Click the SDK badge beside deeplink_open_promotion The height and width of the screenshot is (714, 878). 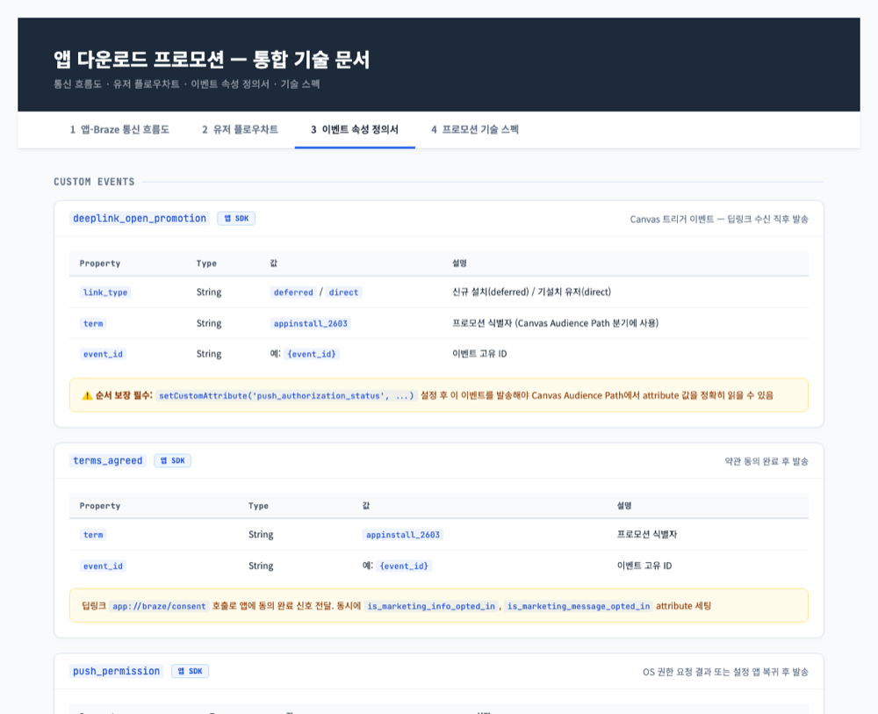[236, 219]
